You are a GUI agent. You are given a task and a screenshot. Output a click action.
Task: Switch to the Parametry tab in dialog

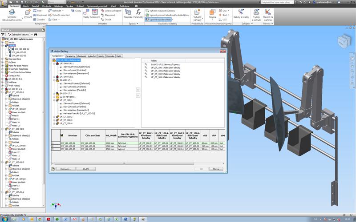(70, 56)
